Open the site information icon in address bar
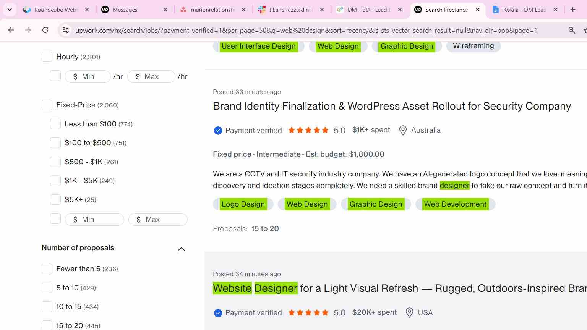 pyautogui.click(x=66, y=30)
